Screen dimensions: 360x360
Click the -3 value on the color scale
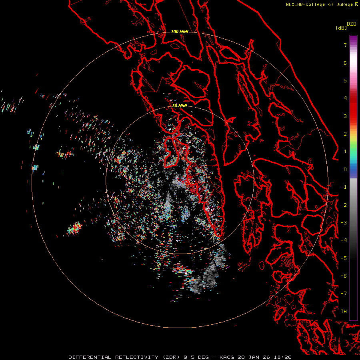tap(344, 223)
